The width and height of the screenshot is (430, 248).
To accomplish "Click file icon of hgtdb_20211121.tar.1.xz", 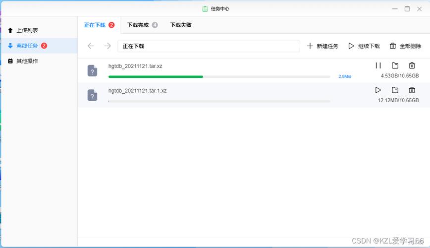I will (x=93, y=95).
